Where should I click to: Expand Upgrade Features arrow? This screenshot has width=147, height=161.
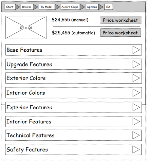[x=136, y=64]
